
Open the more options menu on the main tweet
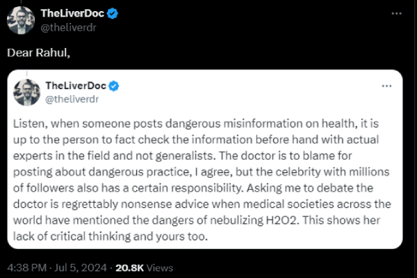tap(395, 13)
